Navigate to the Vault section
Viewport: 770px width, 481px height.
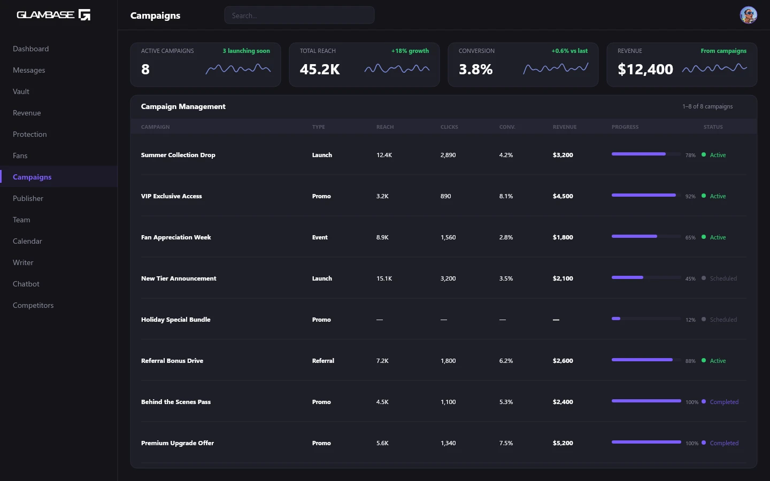(21, 91)
